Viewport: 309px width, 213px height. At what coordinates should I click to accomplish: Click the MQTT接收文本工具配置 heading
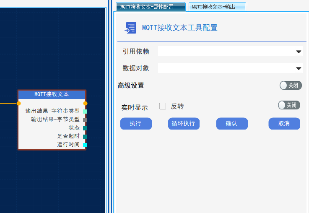(180, 28)
